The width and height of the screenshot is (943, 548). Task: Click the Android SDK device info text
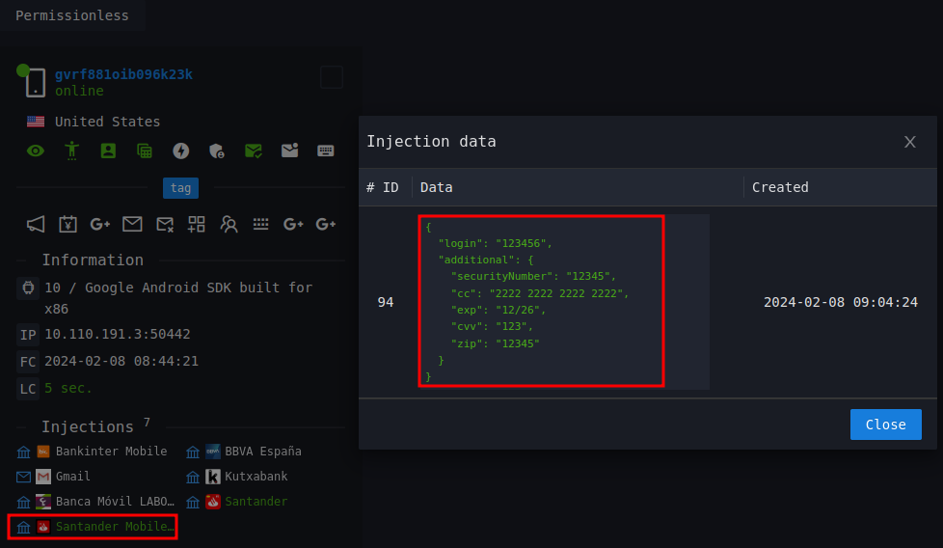[x=178, y=298]
